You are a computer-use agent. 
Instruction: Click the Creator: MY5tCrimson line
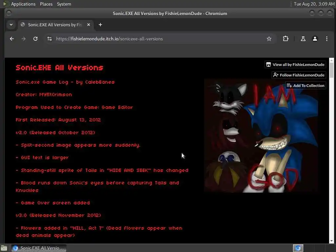click(x=44, y=94)
